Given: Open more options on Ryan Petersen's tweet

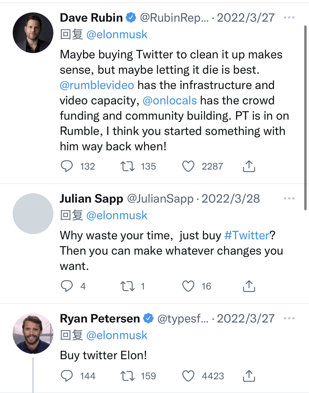Looking at the screenshot, I should pyautogui.click(x=289, y=319).
